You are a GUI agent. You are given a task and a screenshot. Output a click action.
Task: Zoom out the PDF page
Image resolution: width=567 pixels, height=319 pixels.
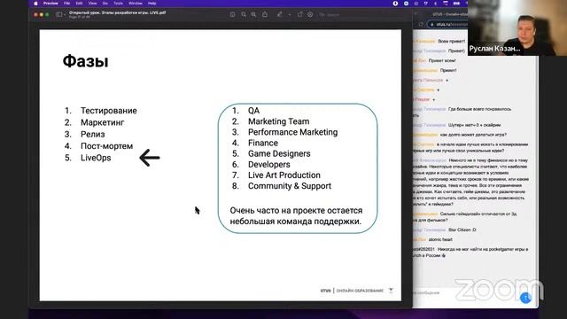click(244, 14)
